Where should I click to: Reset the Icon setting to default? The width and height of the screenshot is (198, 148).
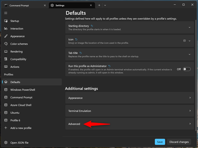(76, 40)
